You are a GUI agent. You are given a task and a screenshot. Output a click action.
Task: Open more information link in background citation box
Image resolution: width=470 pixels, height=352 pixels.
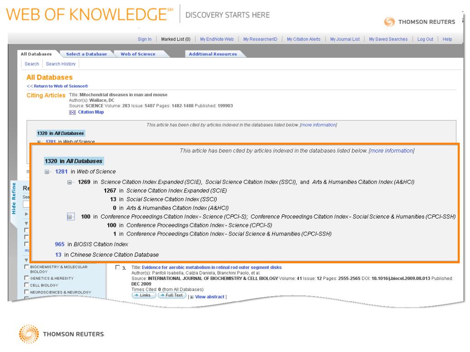coord(319,125)
